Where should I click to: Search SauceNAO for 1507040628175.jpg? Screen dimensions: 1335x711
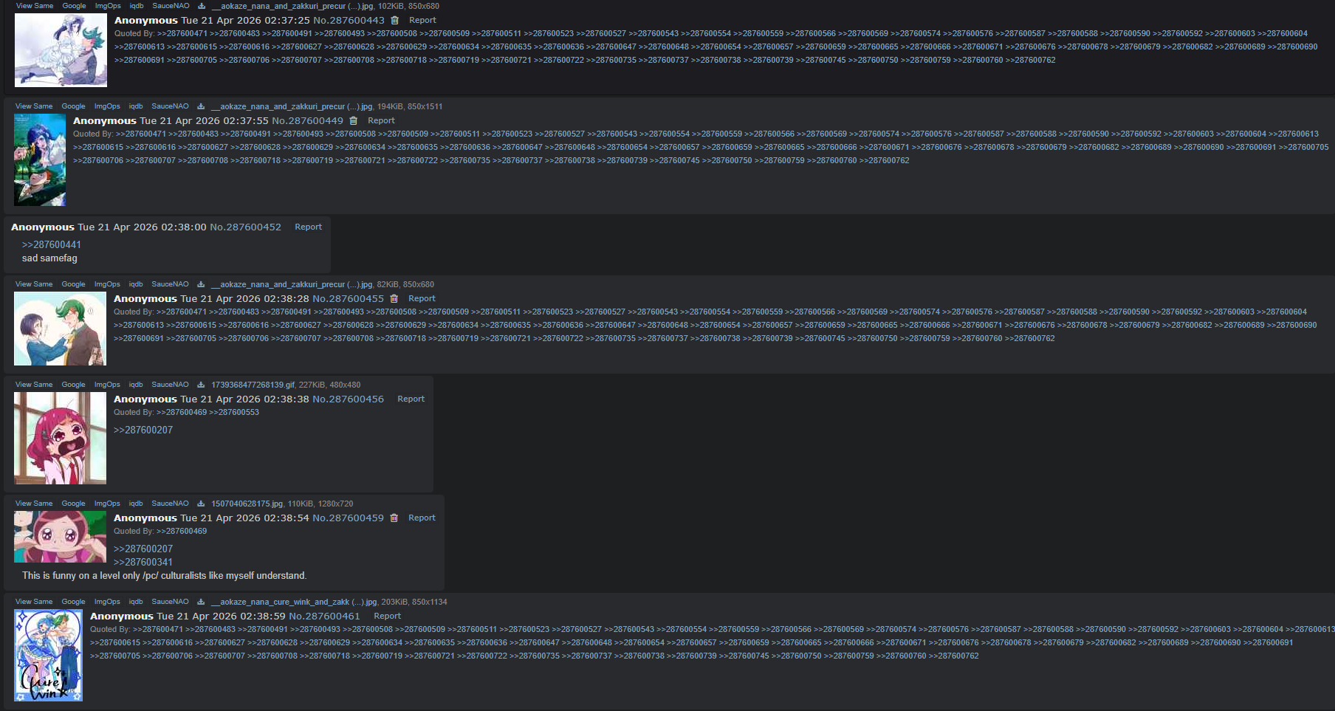pos(170,504)
